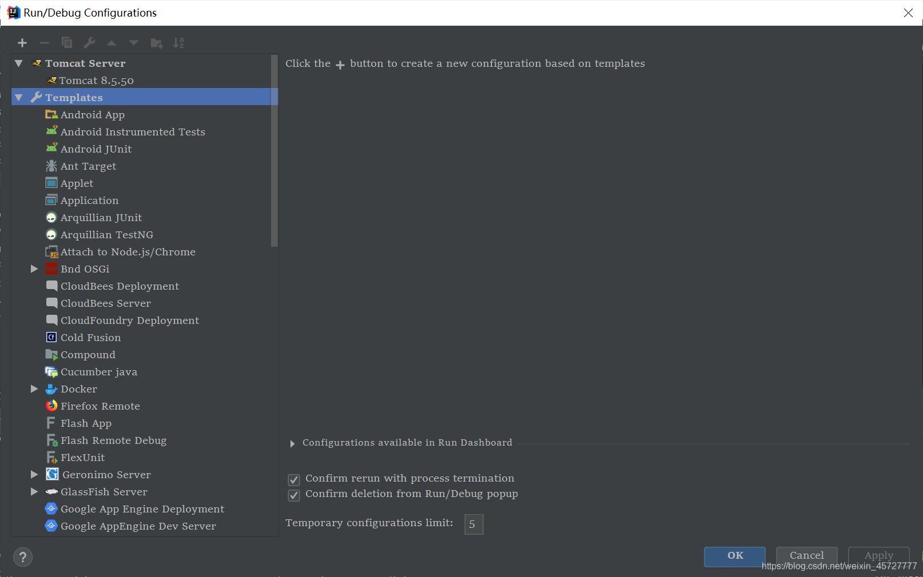
Task: Select the Android App template
Action: click(93, 114)
